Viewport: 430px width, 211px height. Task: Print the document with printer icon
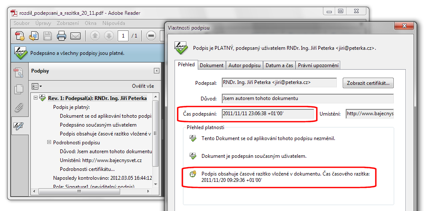[62, 36]
